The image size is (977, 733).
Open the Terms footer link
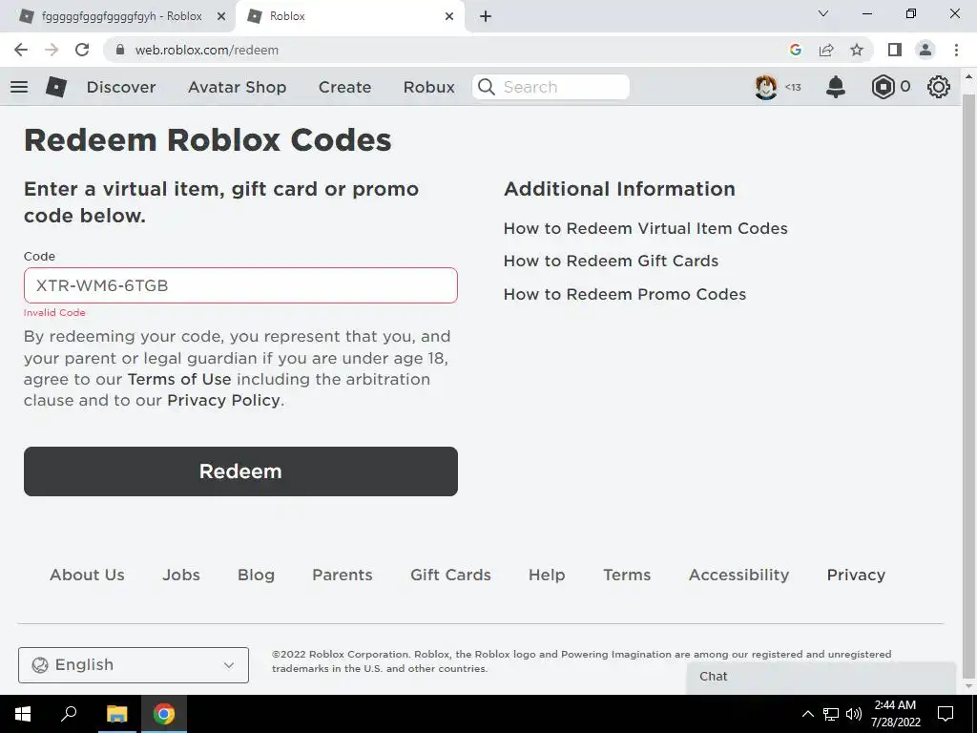627,575
